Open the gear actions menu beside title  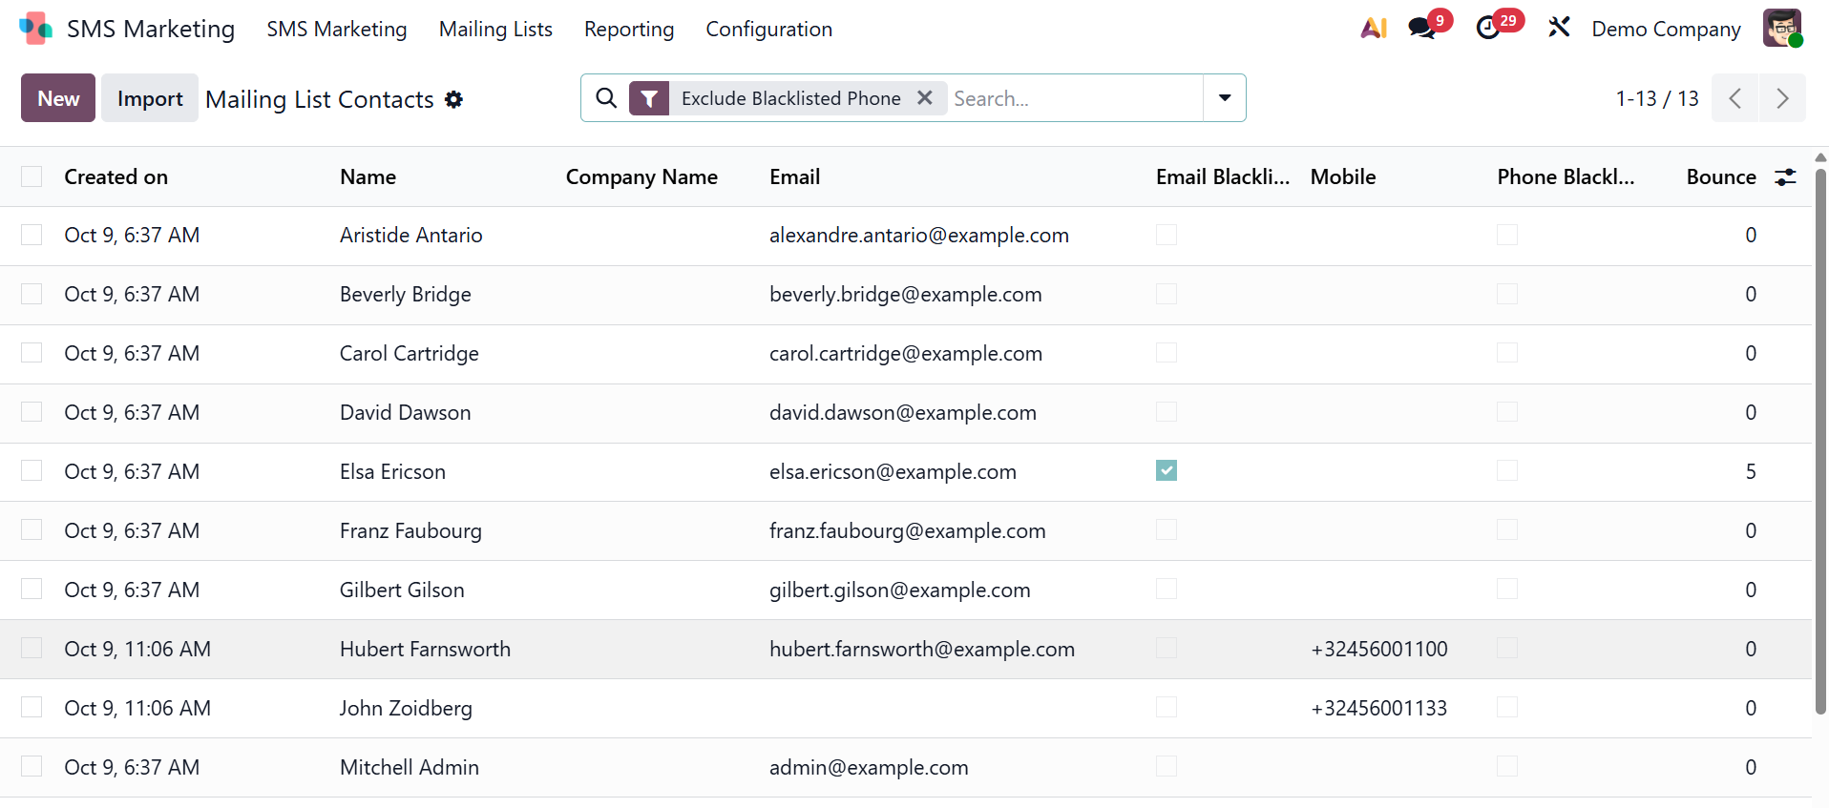tap(454, 99)
